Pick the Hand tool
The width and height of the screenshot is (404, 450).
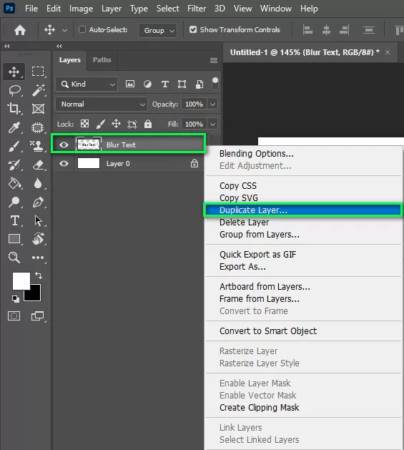(x=38, y=239)
